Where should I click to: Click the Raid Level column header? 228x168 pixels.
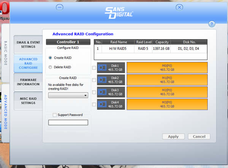click(144, 42)
